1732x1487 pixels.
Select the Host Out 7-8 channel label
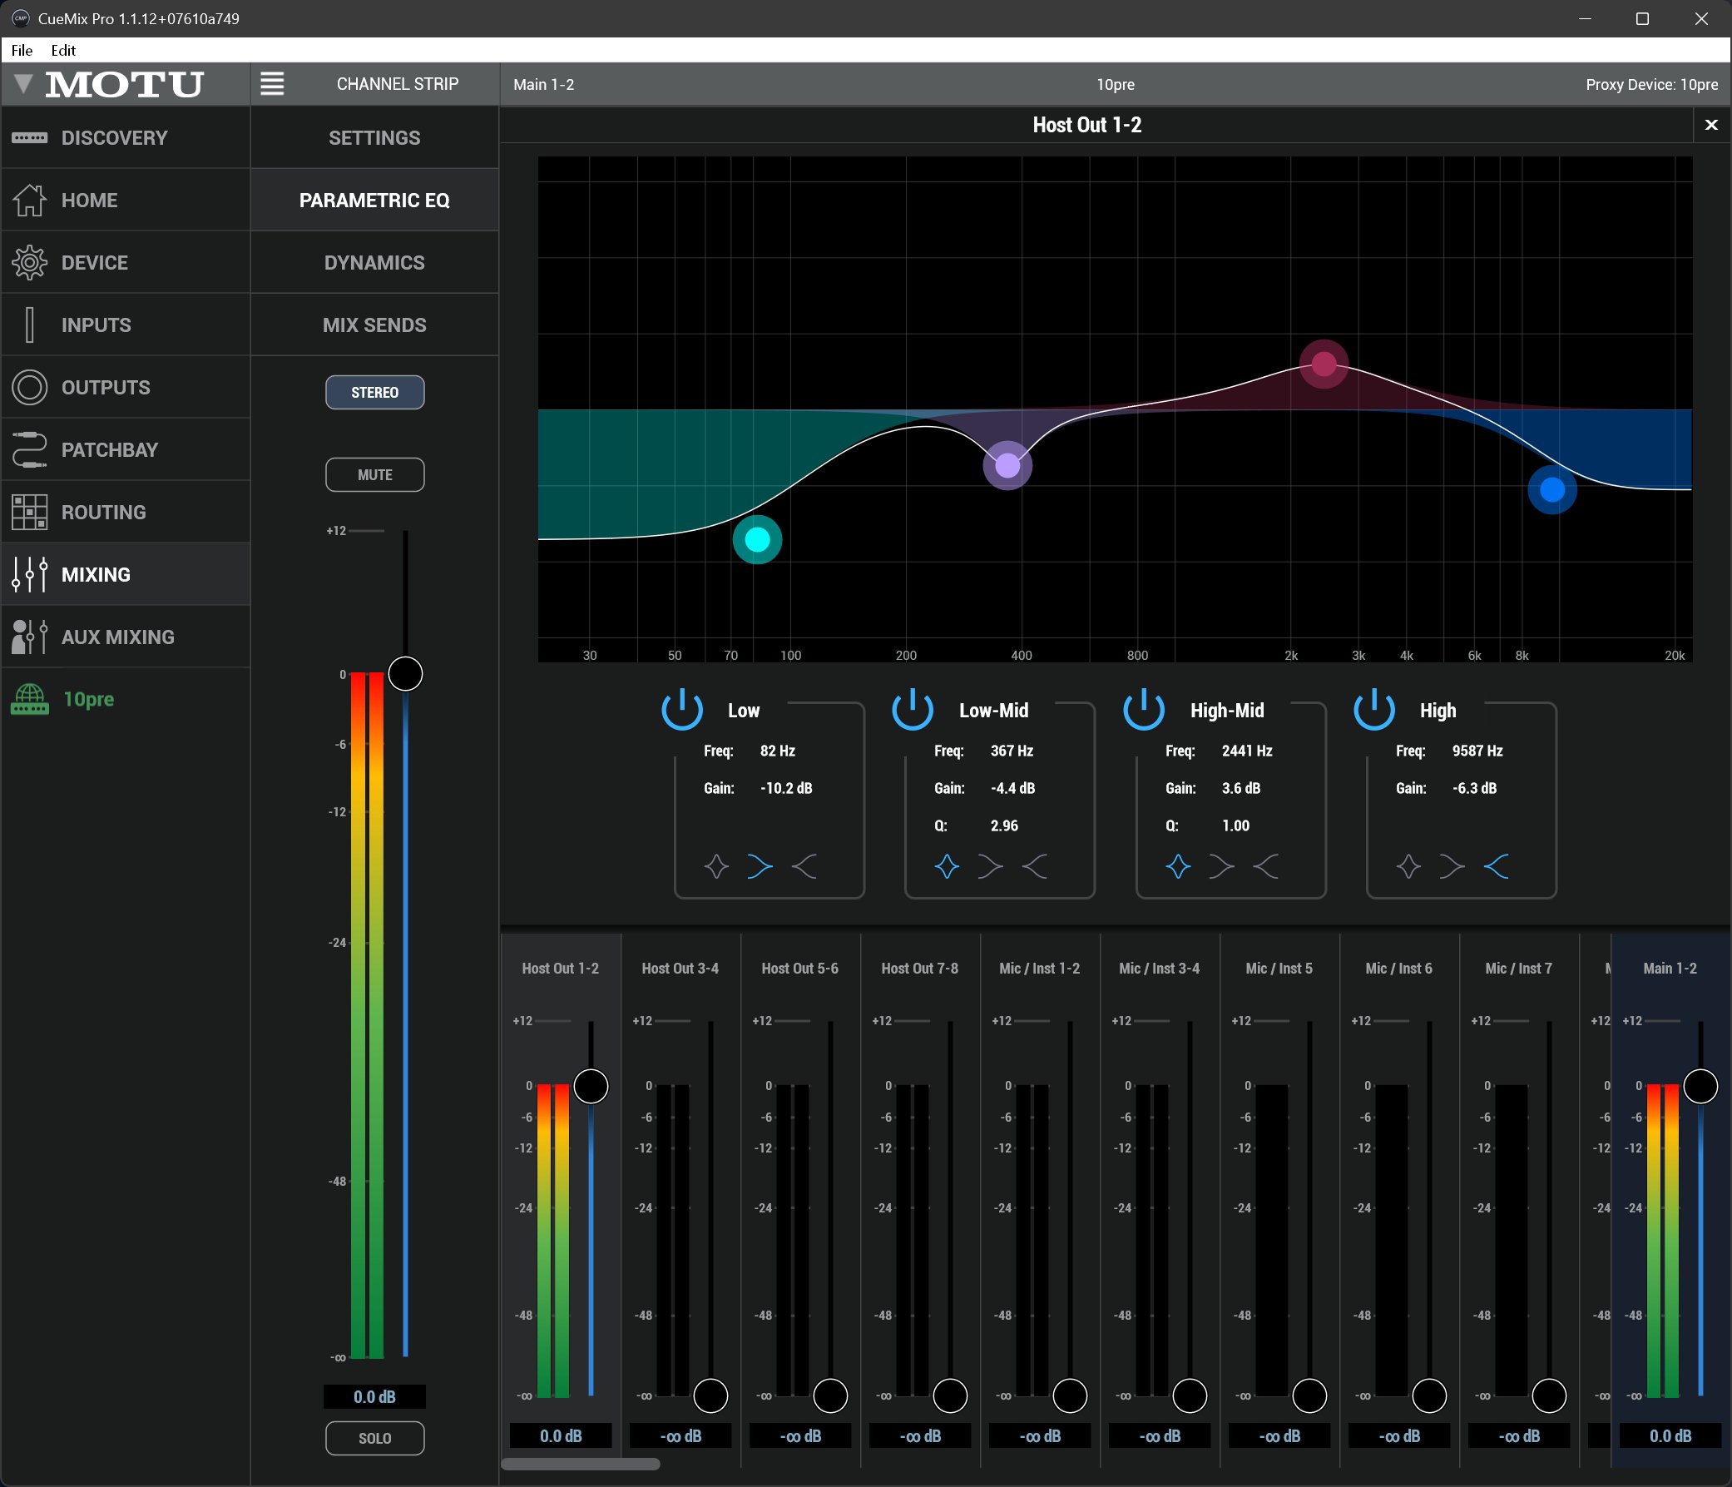tap(919, 969)
